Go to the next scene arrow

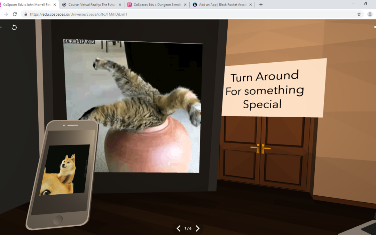pos(197,228)
